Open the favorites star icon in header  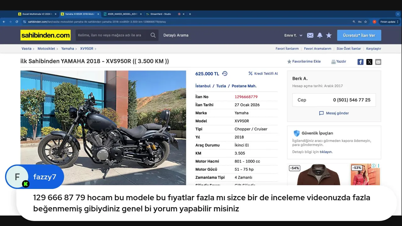329,35
